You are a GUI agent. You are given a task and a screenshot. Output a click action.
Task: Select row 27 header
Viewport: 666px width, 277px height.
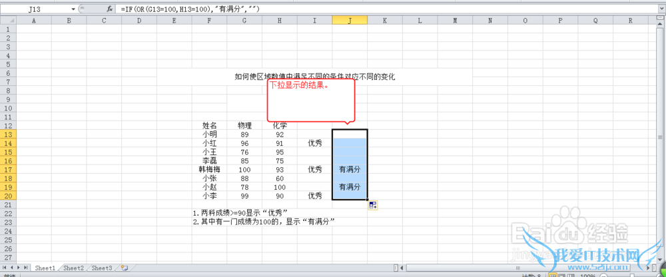8,258
